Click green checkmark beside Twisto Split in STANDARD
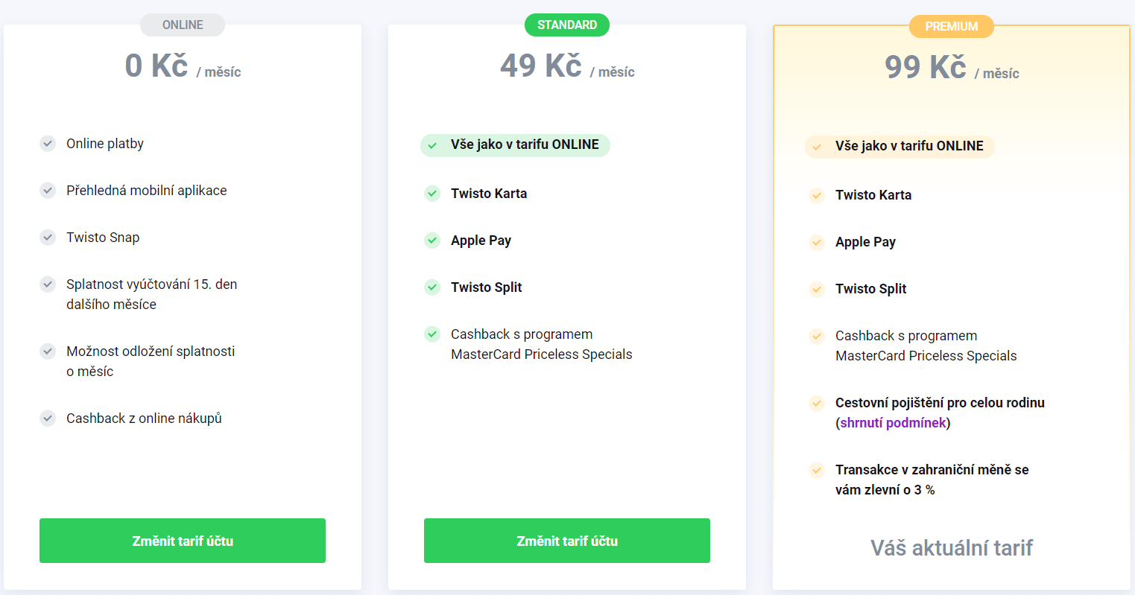 click(x=432, y=287)
